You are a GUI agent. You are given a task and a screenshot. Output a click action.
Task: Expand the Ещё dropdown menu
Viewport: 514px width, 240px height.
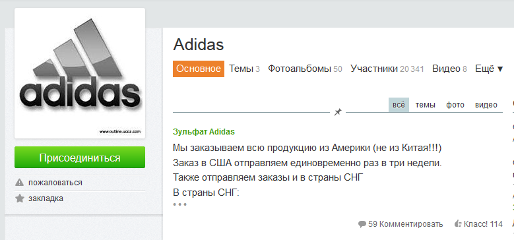click(x=489, y=69)
